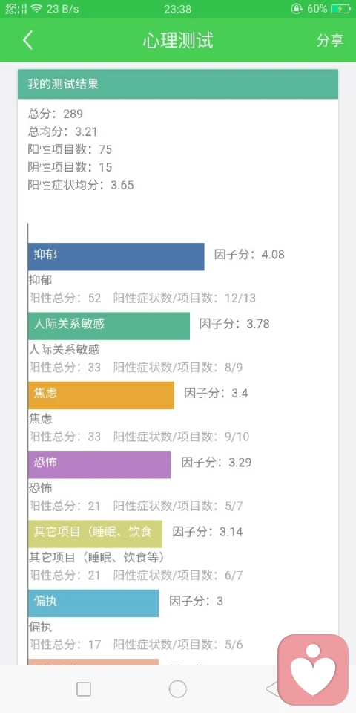Select the blue 抑郁 bar
Screen dimensions: 356x713
[x=116, y=256]
